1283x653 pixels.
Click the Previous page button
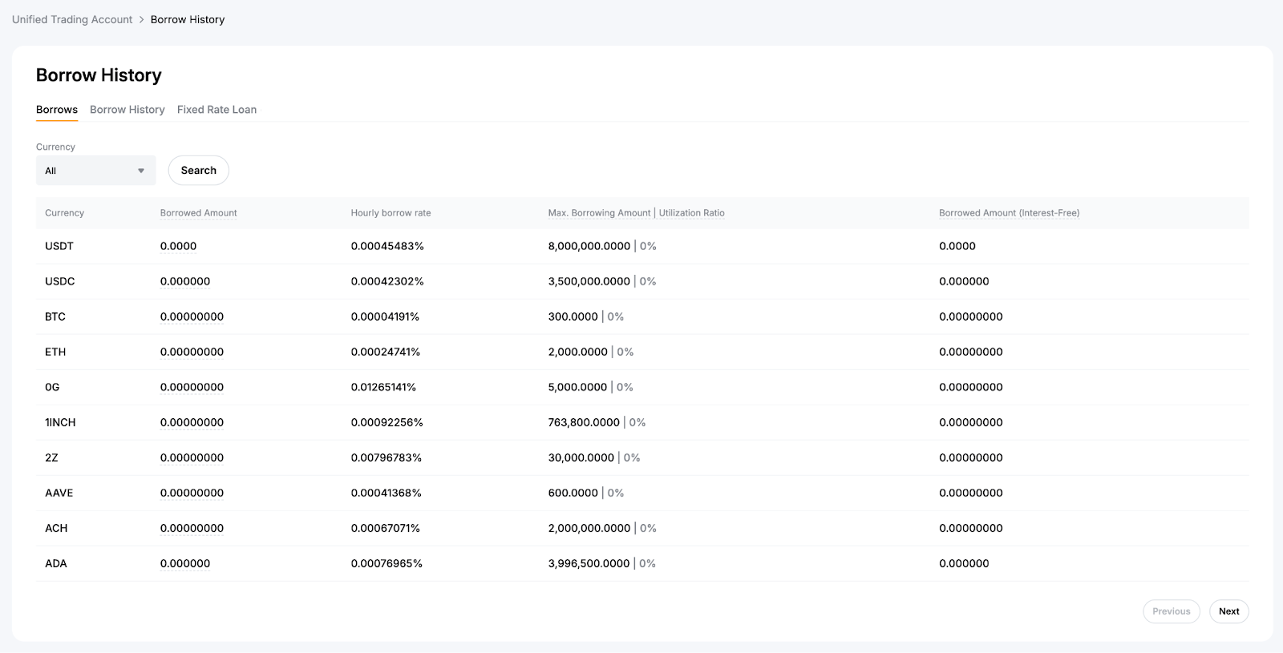coord(1171,611)
